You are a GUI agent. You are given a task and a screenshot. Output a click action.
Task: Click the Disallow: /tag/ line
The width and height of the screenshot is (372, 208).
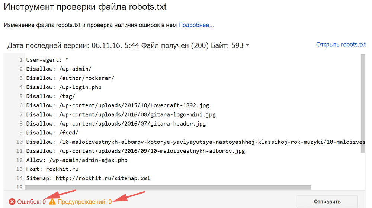[51, 96]
